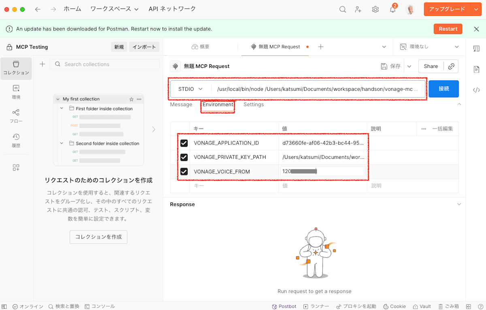Open the tab list chevron

click(384, 47)
